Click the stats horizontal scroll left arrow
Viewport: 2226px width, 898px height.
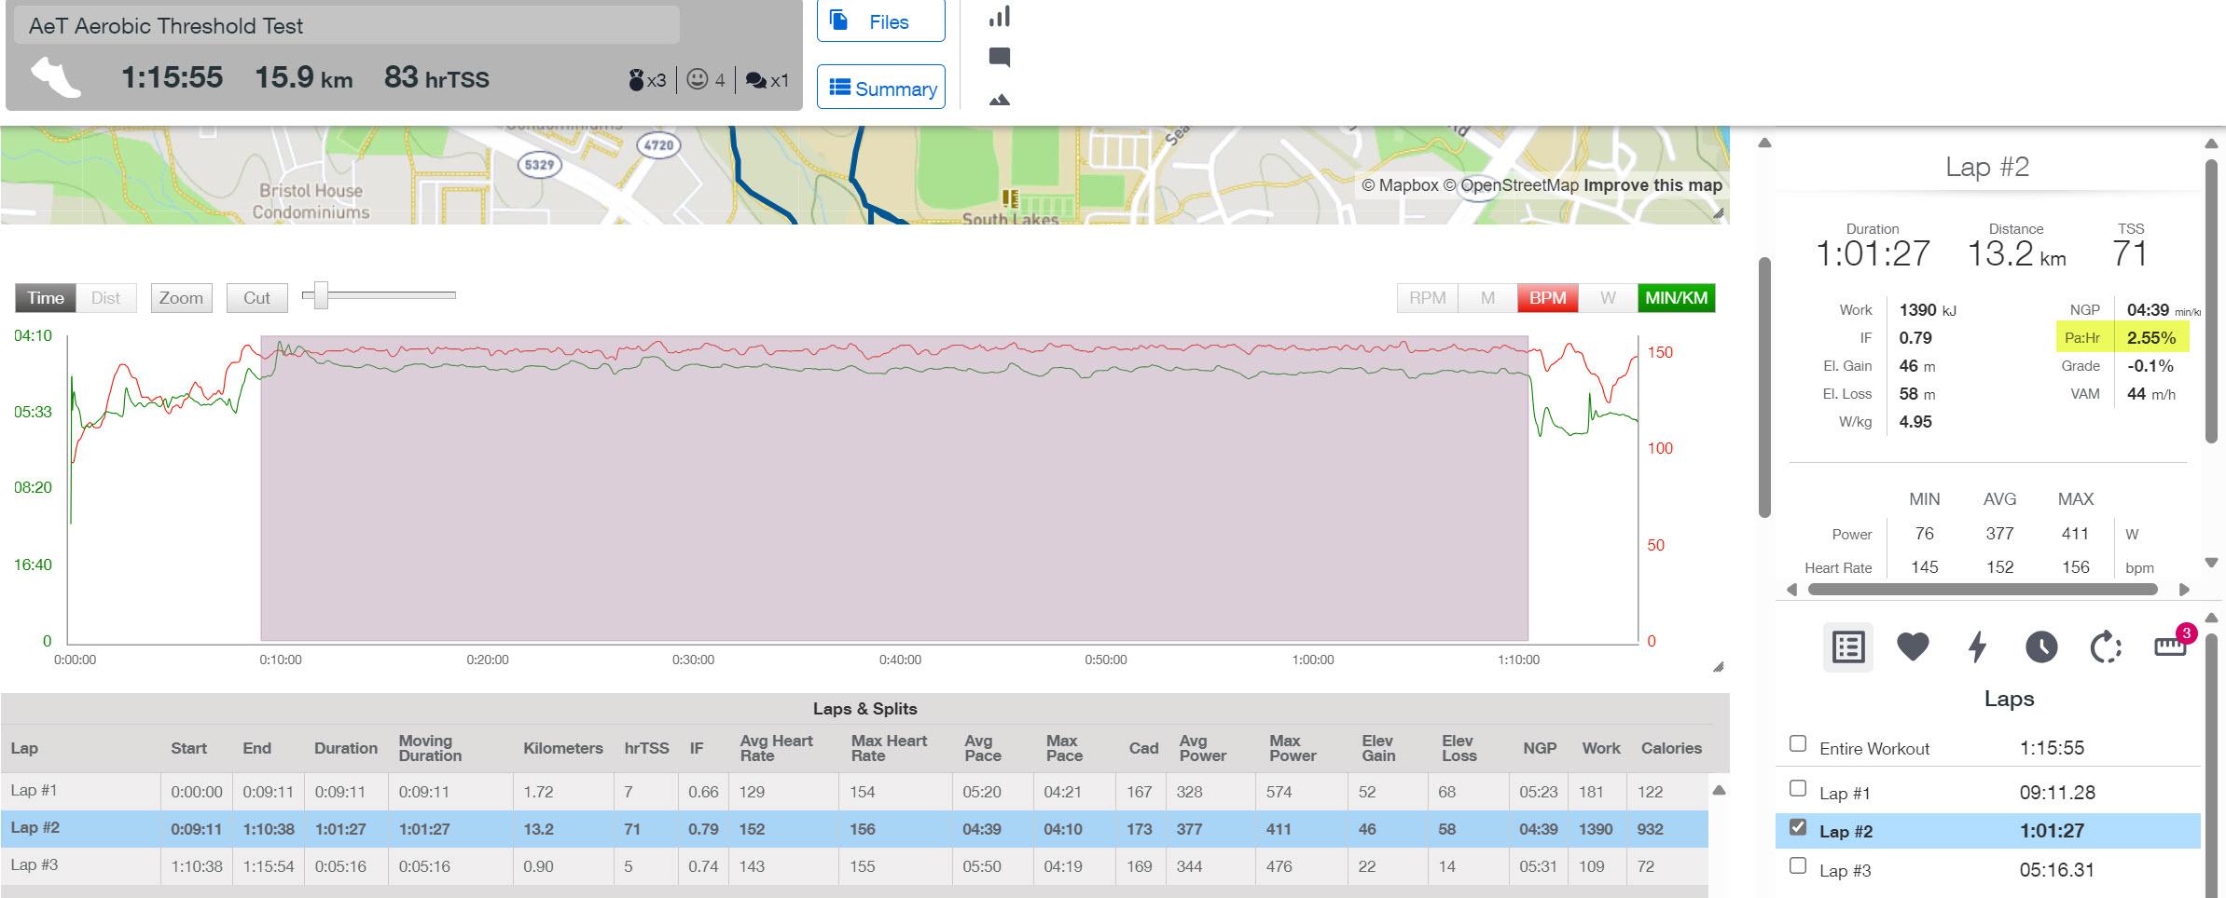click(x=1791, y=590)
